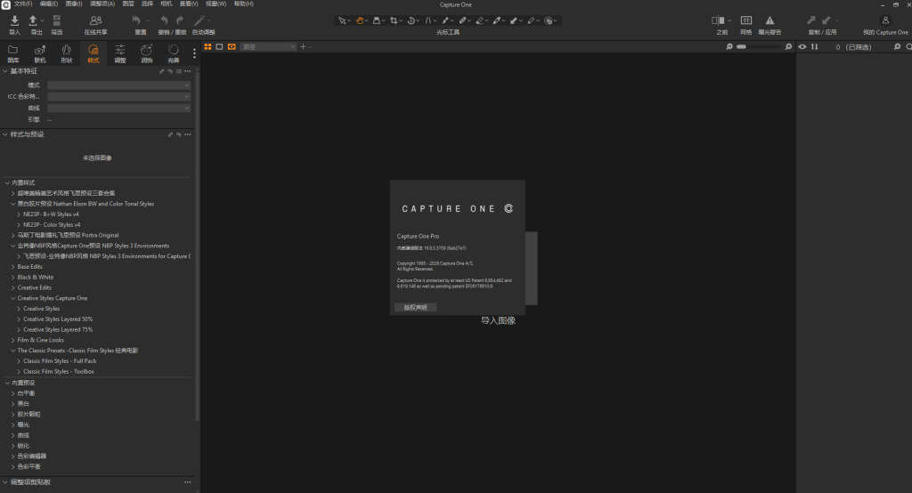Open the Edit (编辑) menu
Viewport: 912px width, 493px height.
click(x=49, y=4)
